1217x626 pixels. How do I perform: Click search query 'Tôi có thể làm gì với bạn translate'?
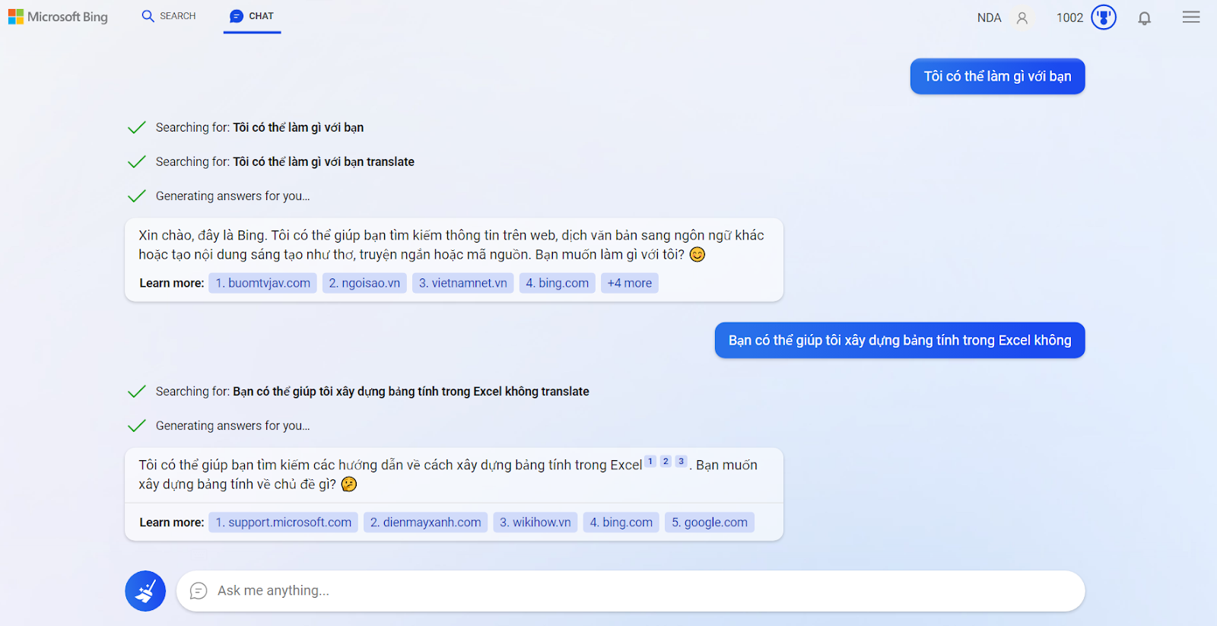[323, 162]
